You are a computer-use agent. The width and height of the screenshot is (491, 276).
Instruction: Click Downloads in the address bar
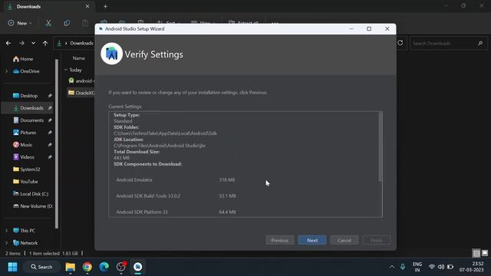(x=82, y=43)
